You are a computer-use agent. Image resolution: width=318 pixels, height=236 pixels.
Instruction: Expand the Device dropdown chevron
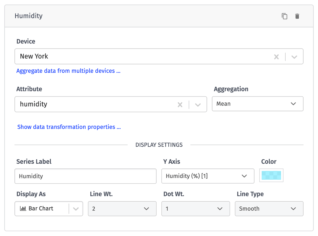point(294,57)
